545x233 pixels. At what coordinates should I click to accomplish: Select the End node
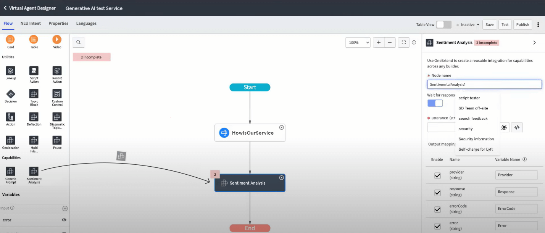[250, 228]
